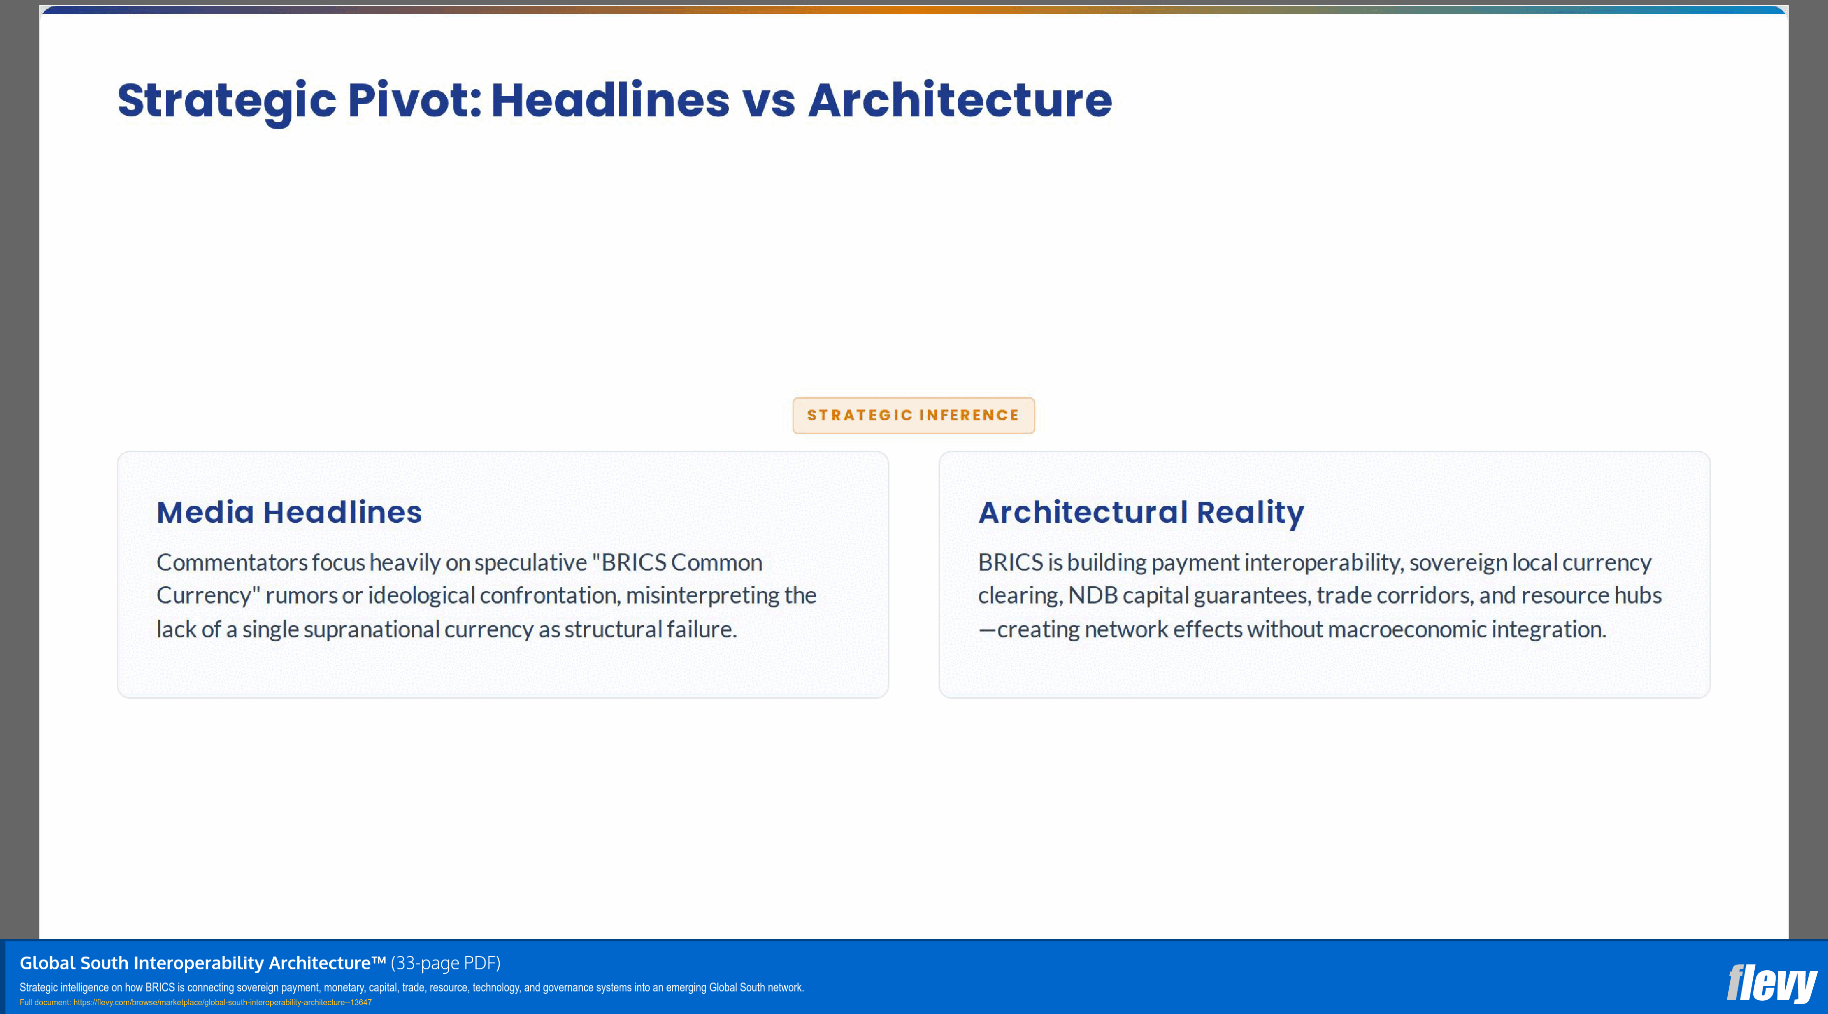Click the paragraph beginning "BRICS is building payment"
This screenshot has height=1014, width=1828.
click(1319, 596)
